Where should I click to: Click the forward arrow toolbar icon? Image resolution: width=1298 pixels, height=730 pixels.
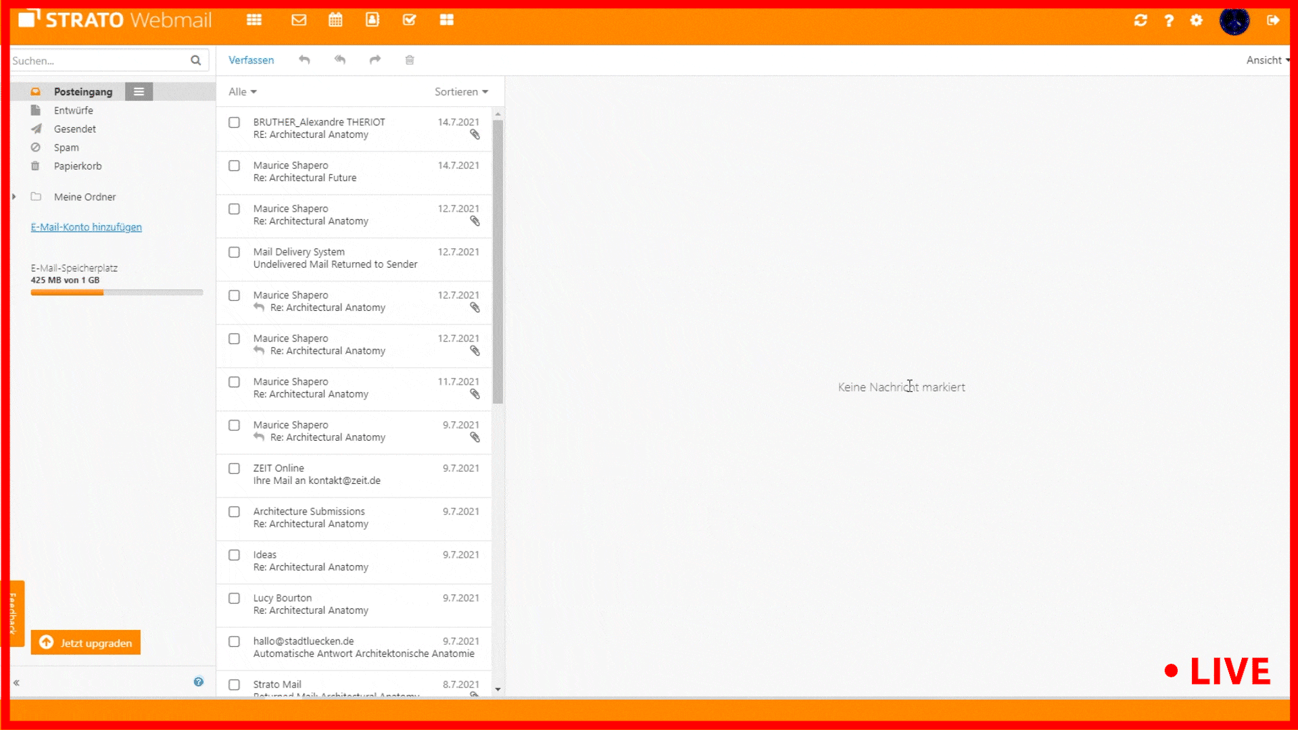(375, 60)
